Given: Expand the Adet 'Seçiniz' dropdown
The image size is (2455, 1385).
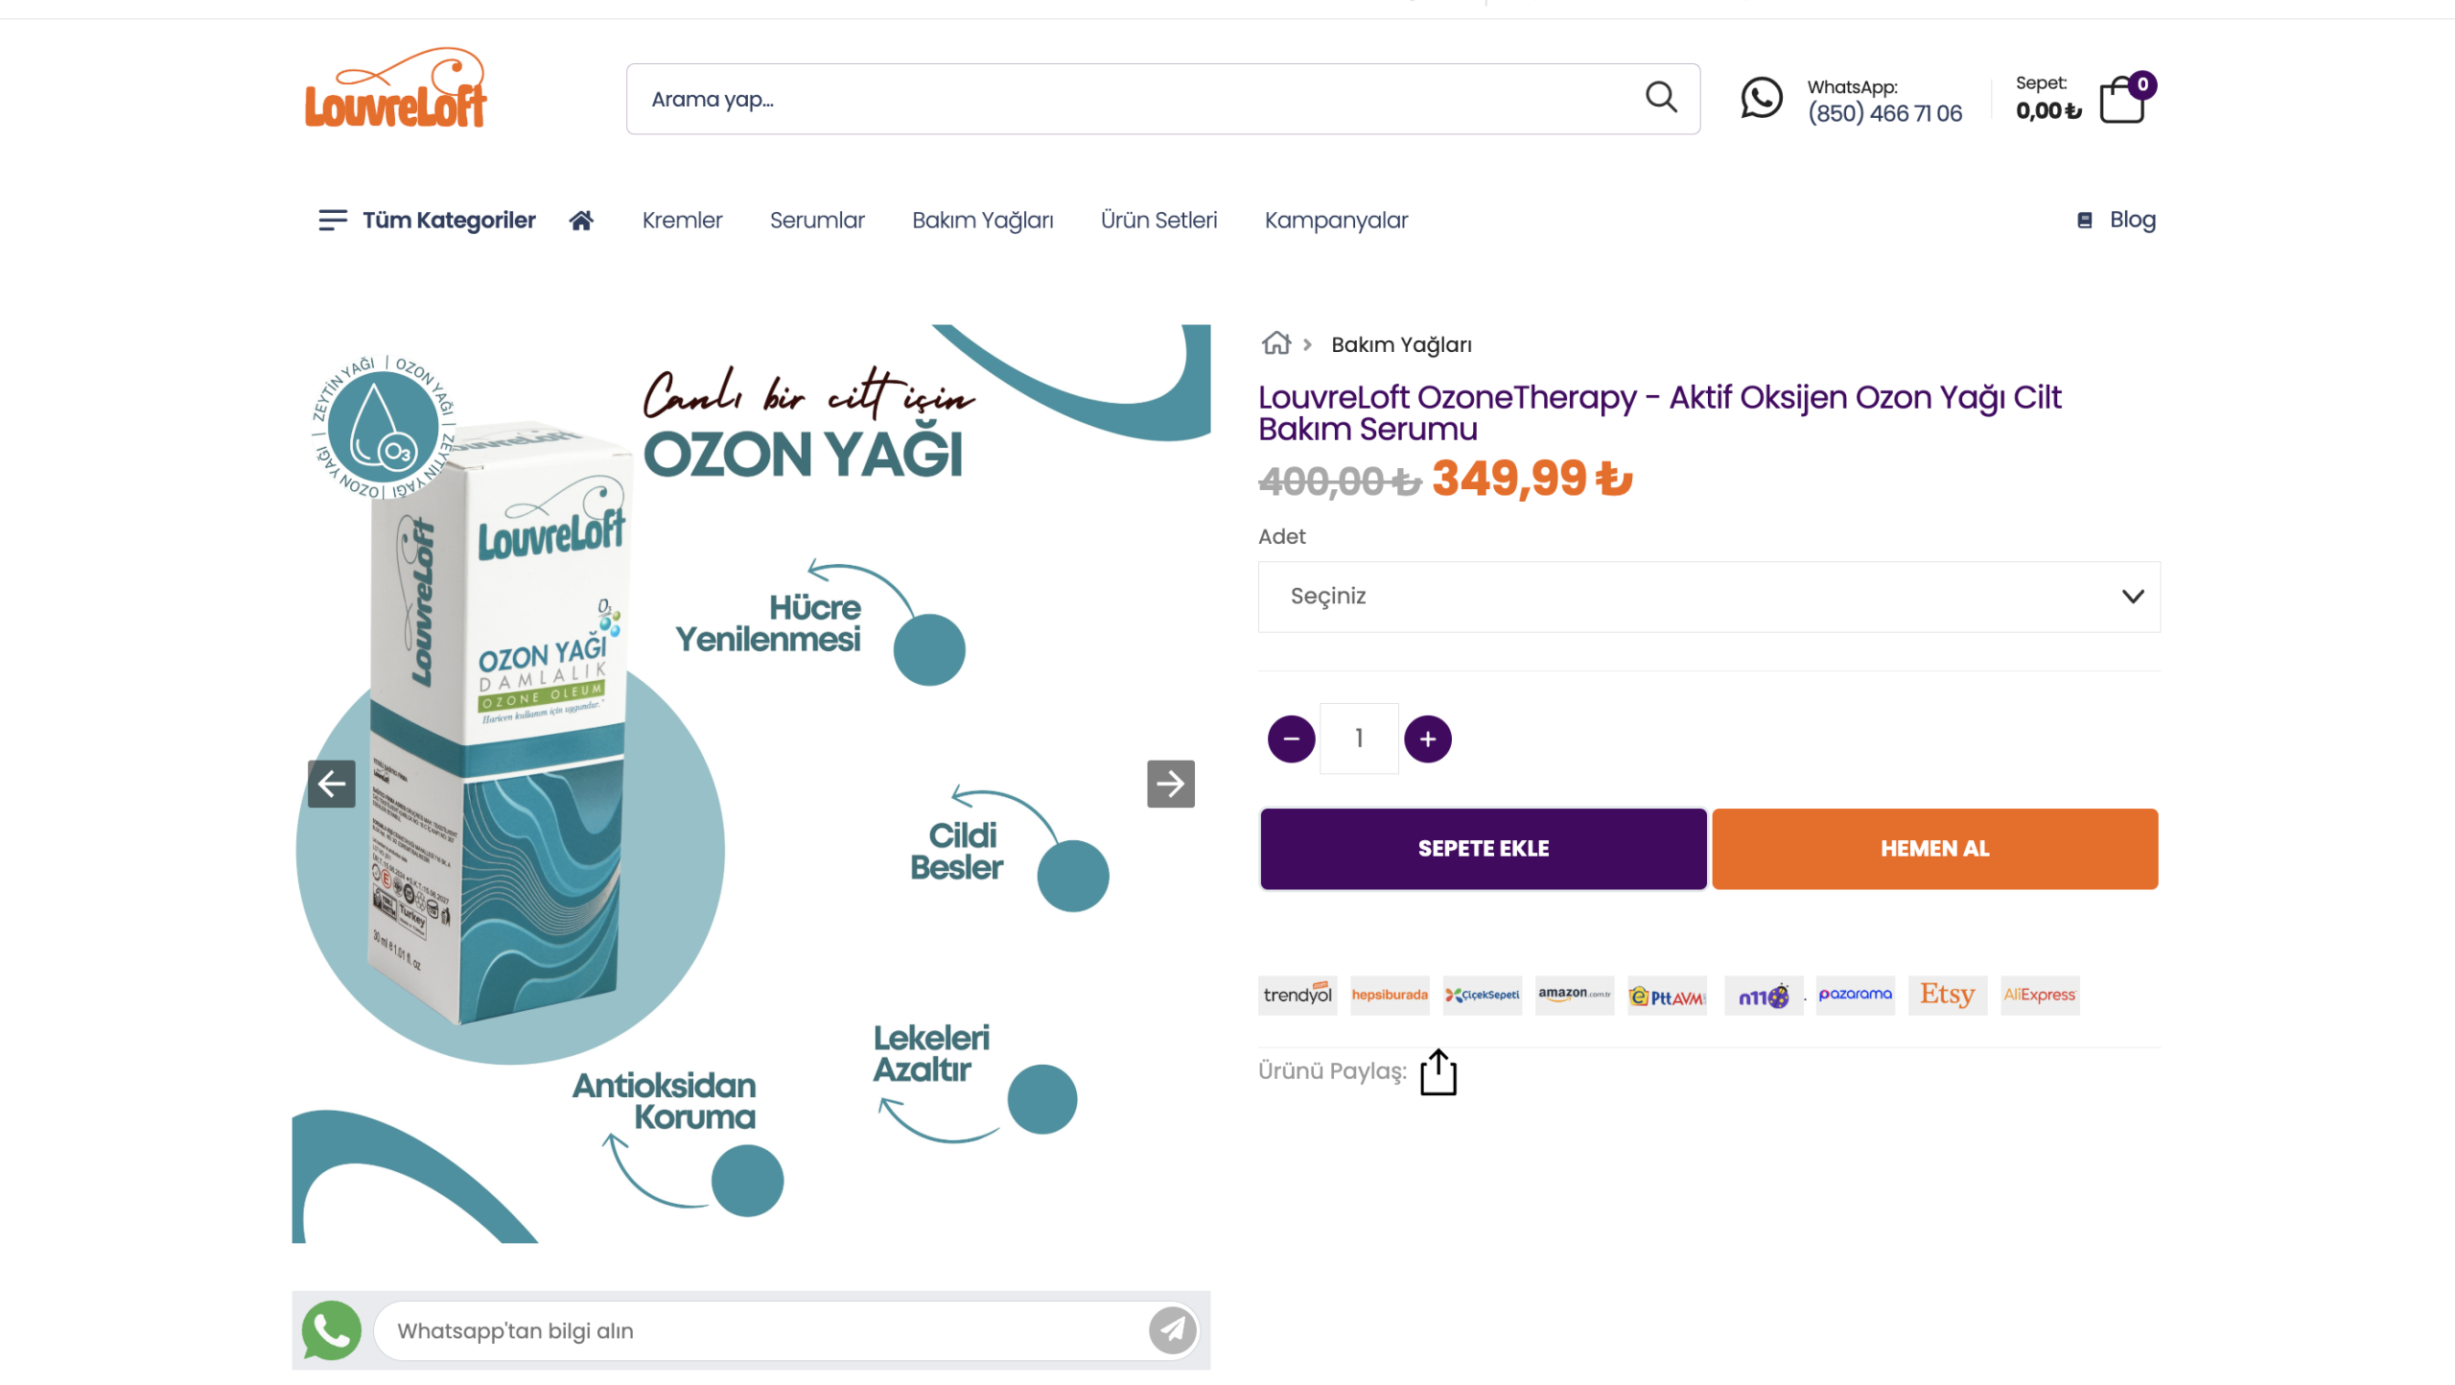Looking at the screenshot, I should [1708, 597].
